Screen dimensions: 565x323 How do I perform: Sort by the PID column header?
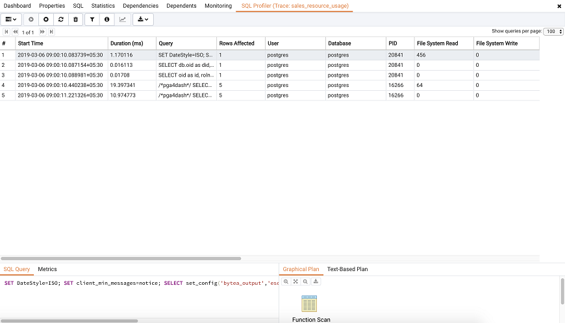[x=400, y=43]
